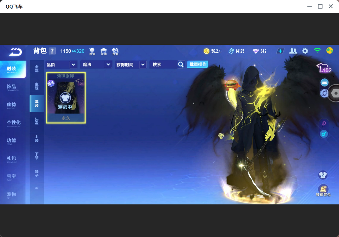Open the purple shirt 152 wardrobe icon
This screenshot has width=339, height=237.
[324, 68]
